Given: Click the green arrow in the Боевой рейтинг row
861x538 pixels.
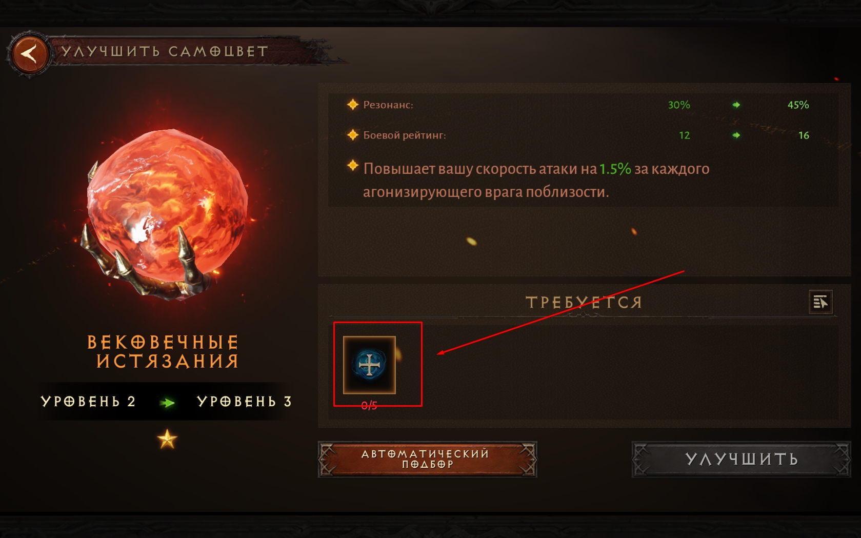Looking at the screenshot, I should (736, 135).
